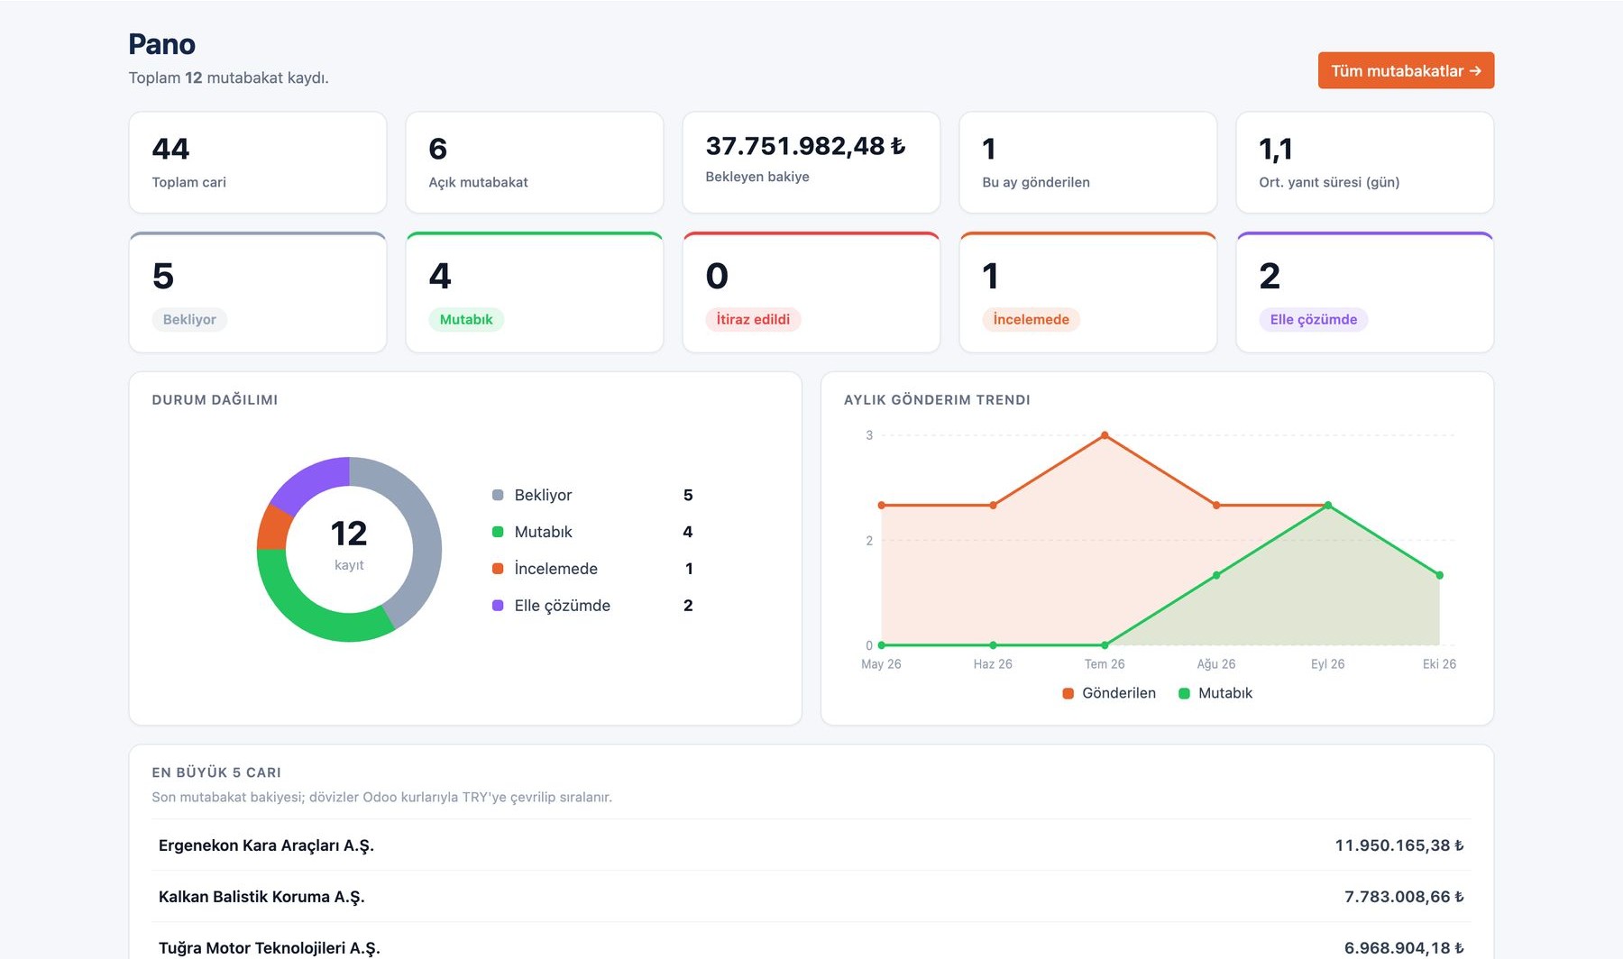Click the Bekliyor gray legend swatch
Screen dimensions: 1623x959
498,495
